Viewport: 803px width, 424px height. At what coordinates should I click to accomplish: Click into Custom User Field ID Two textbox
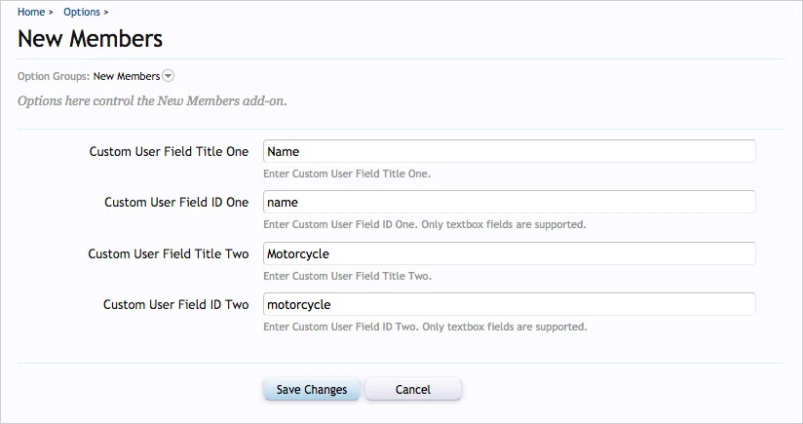(509, 304)
